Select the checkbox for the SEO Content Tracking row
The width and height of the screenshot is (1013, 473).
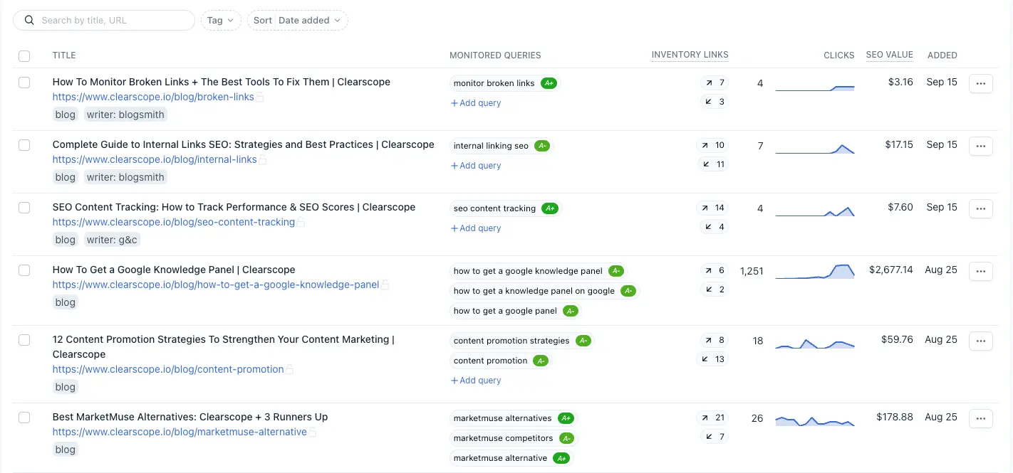(24, 208)
